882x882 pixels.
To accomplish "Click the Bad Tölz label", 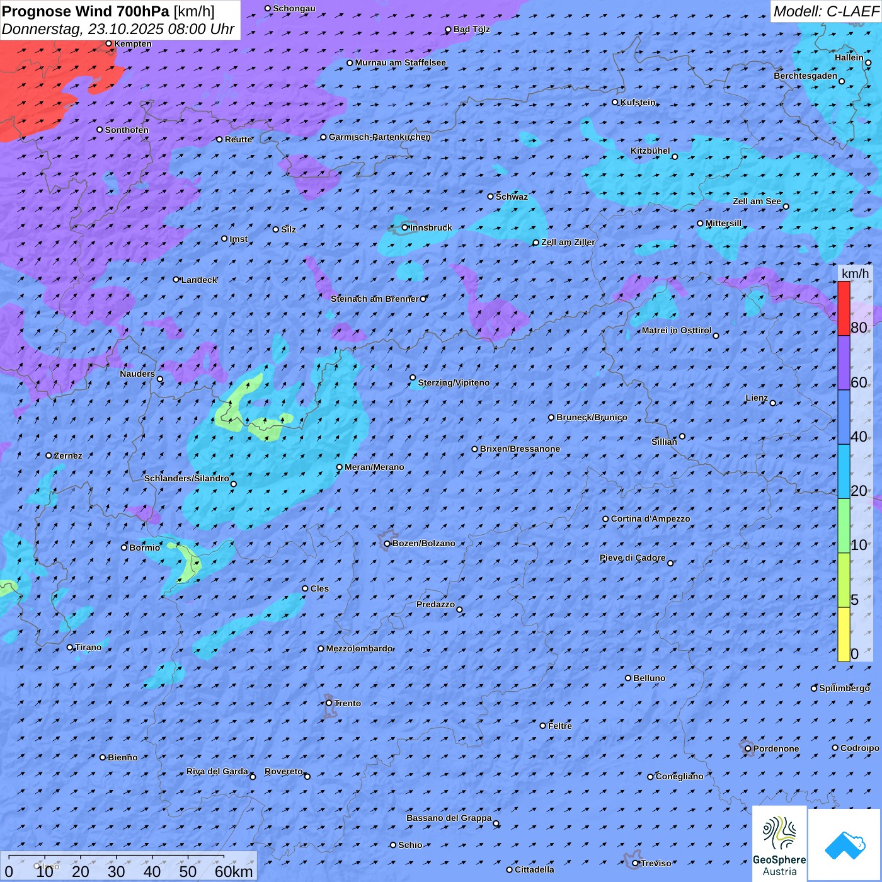I will [x=471, y=29].
